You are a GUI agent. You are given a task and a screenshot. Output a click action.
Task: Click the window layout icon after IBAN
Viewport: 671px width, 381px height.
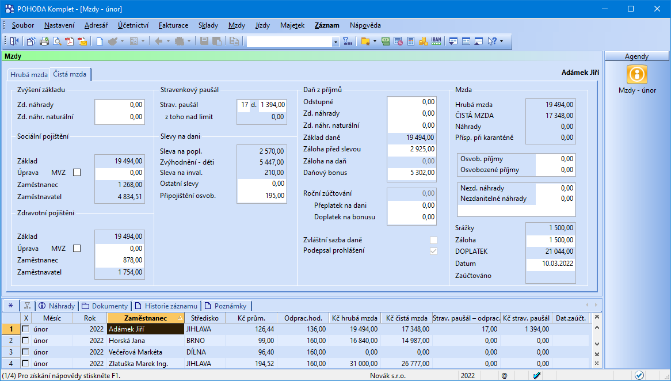point(453,41)
